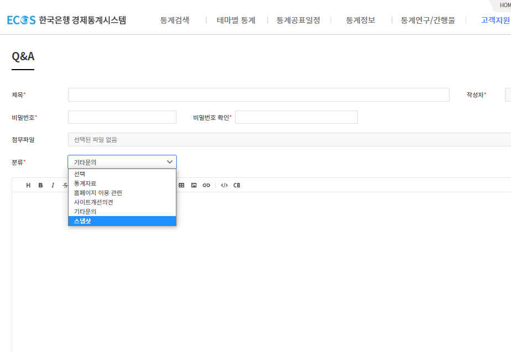Click the 한국은행 경제통계시스템 title link

[82, 20]
